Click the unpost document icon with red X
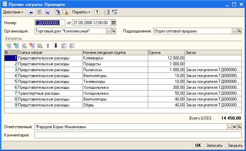This screenshot has height=151, width=246. pyautogui.click(x=65, y=12)
